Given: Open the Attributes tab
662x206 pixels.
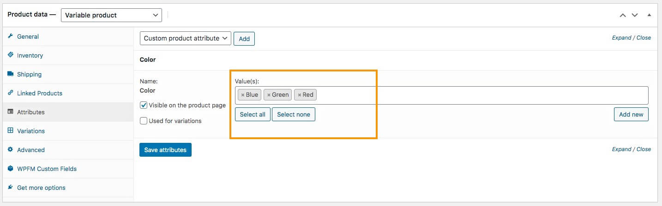Looking at the screenshot, I should pos(31,112).
